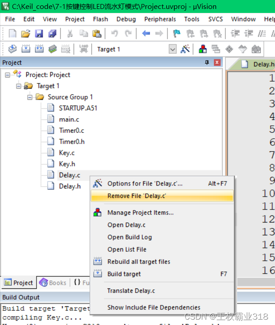Choose Build target context entry
This screenshot has height=325, width=275.
(x=162, y=274)
